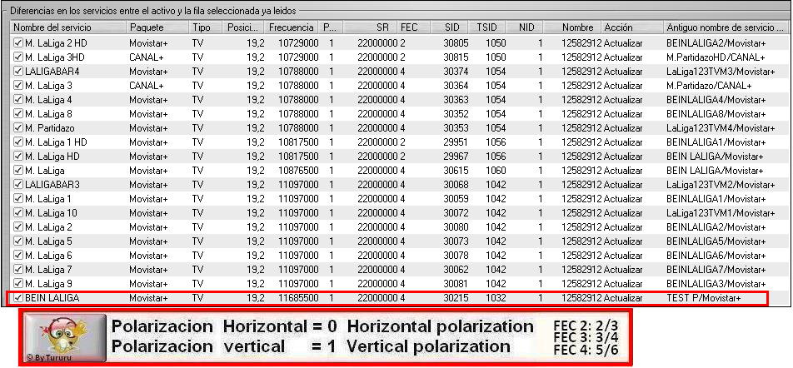Click frequency value 10876500

point(298,171)
